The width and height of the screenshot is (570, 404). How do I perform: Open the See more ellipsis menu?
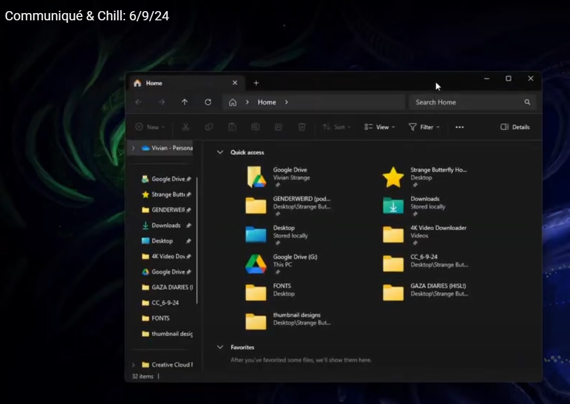pyautogui.click(x=460, y=127)
